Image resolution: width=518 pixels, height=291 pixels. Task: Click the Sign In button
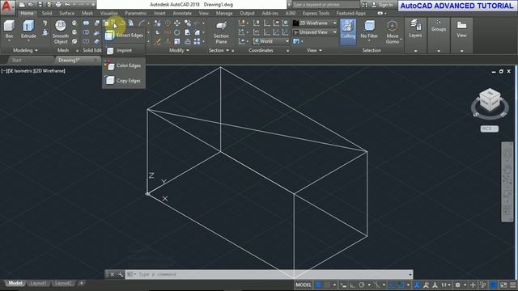(381, 5)
